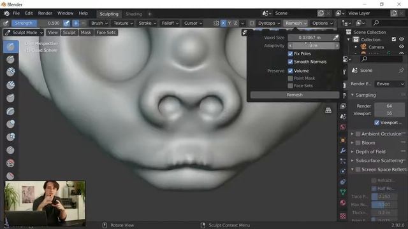Viewport: 408px width, 229px height.
Task: Toggle X axis symmetry
Action: [x=223, y=23]
